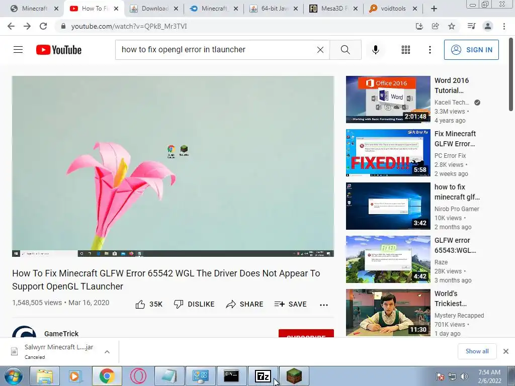
Task: Close the How To Fix YouTube tab
Action: 116,9
